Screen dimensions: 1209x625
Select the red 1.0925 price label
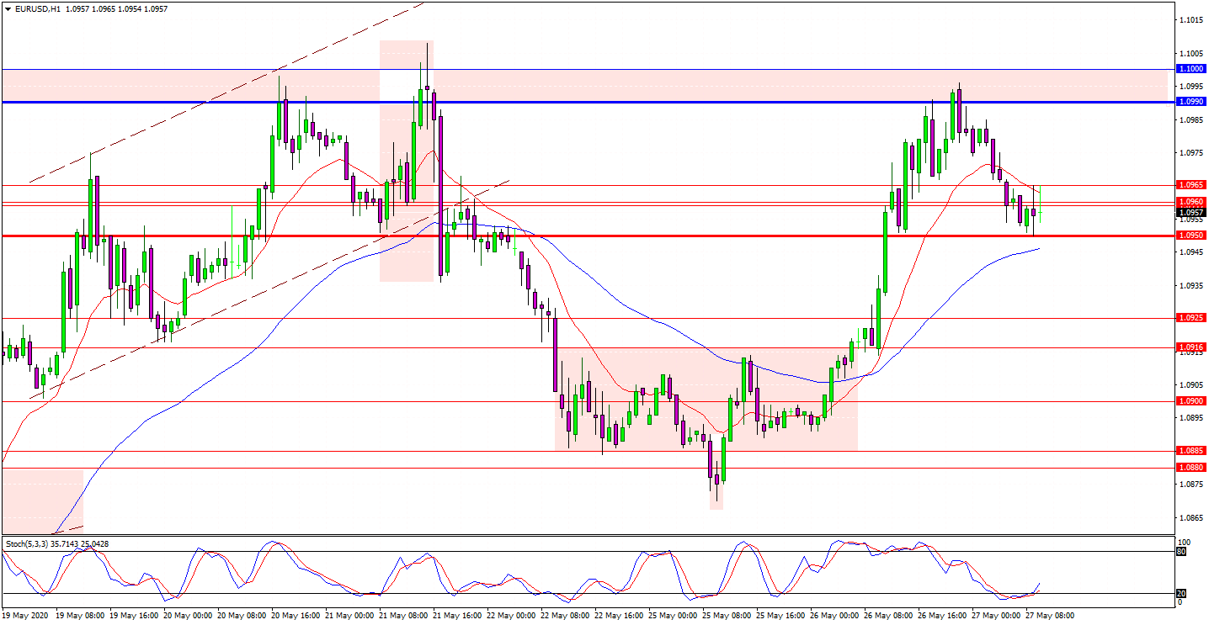1191,318
